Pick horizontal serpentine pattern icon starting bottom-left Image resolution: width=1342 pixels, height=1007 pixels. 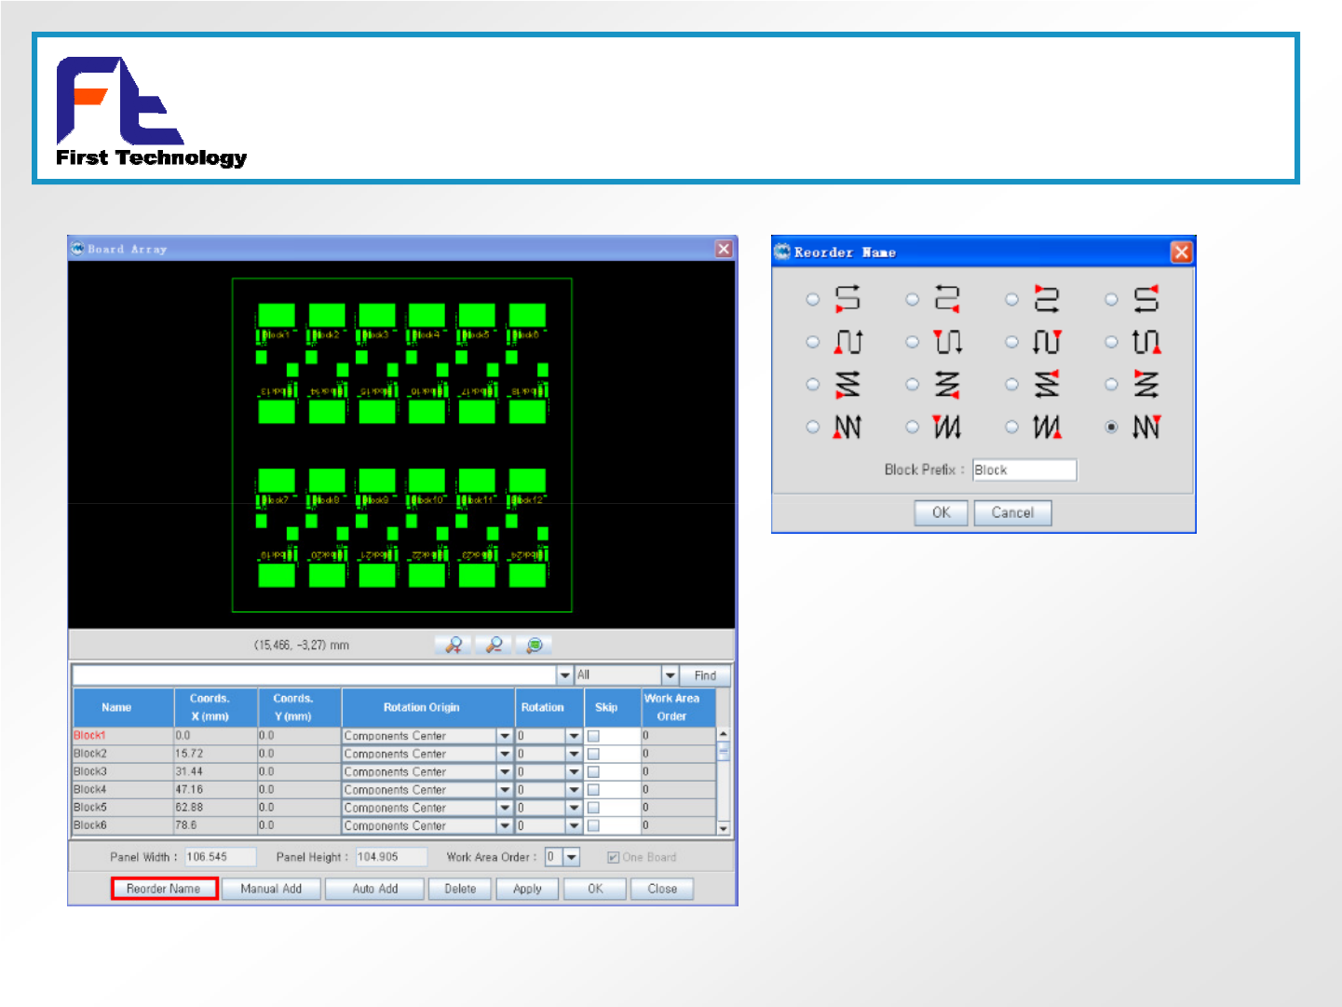point(847,299)
